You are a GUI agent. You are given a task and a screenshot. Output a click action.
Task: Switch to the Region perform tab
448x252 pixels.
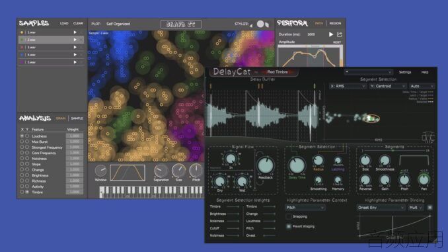(335, 23)
